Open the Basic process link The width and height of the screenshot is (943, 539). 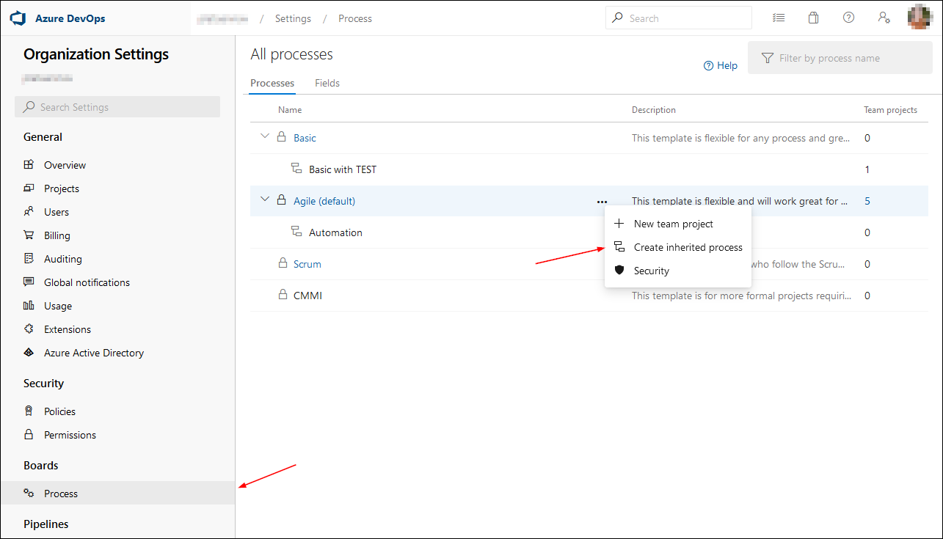tap(305, 138)
